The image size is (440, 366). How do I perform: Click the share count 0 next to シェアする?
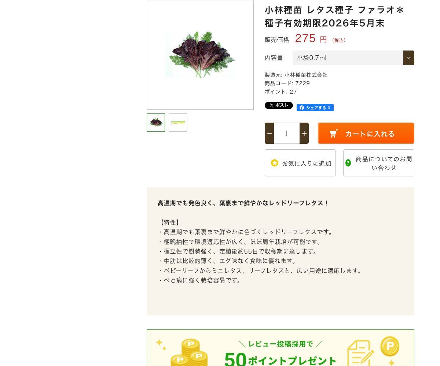(329, 108)
